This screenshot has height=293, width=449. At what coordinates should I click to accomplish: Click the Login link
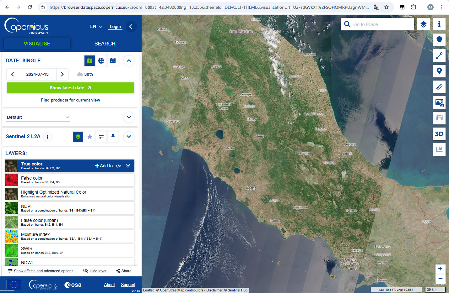click(115, 27)
